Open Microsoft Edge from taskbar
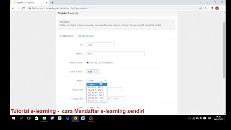The image size is (231, 130). [67, 118]
